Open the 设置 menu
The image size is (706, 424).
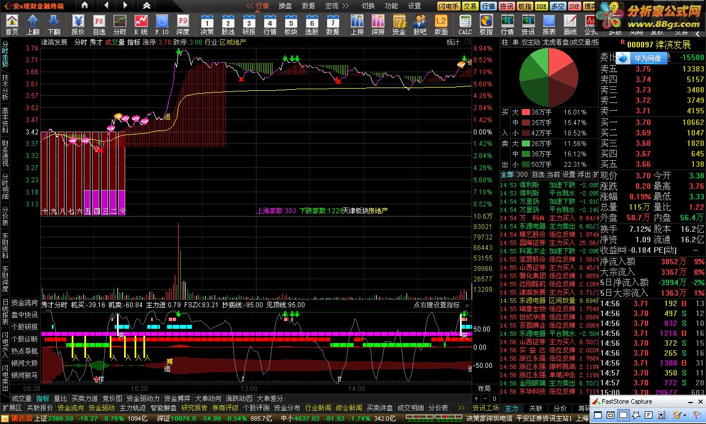[414, 6]
